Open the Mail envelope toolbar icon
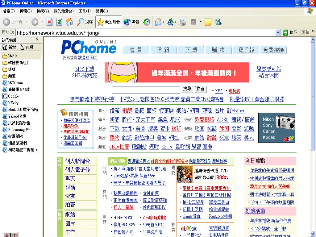Screen dimensions: 316x237 (158, 22)
